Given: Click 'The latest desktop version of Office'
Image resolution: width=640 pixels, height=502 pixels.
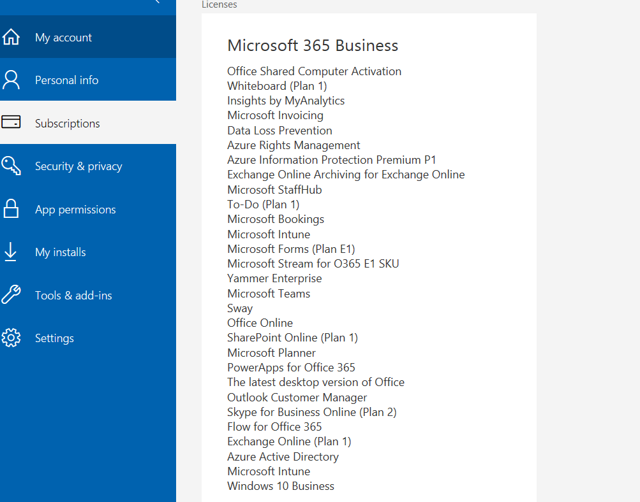Looking at the screenshot, I should pyautogui.click(x=316, y=382).
